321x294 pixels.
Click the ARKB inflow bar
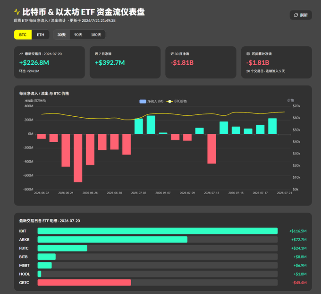click(112, 240)
